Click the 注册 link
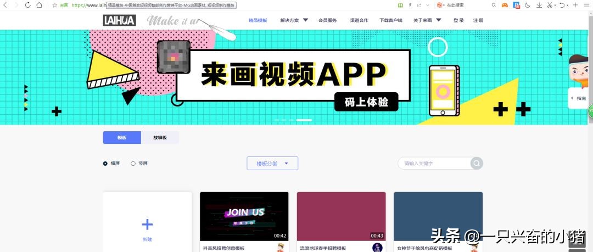593x252 pixels. tap(478, 20)
